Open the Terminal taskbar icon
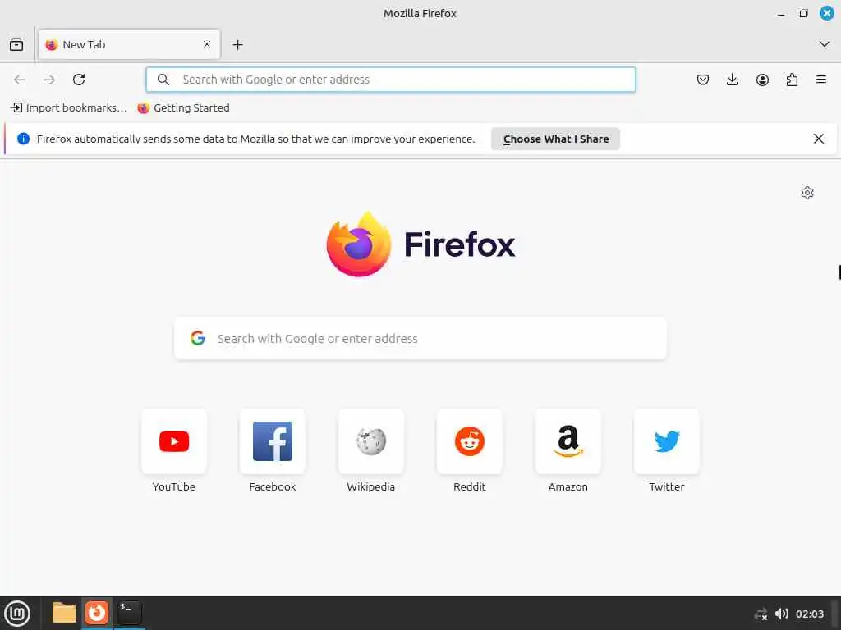 (x=129, y=613)
